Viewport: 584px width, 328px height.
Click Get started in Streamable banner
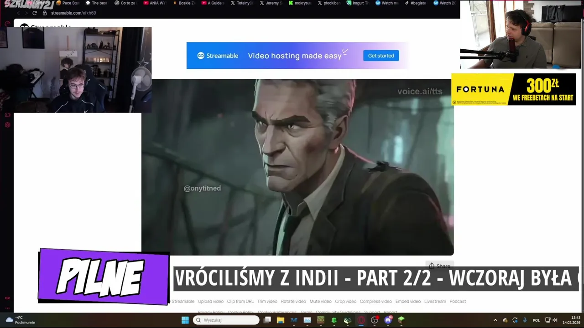(x=381, y=56)
